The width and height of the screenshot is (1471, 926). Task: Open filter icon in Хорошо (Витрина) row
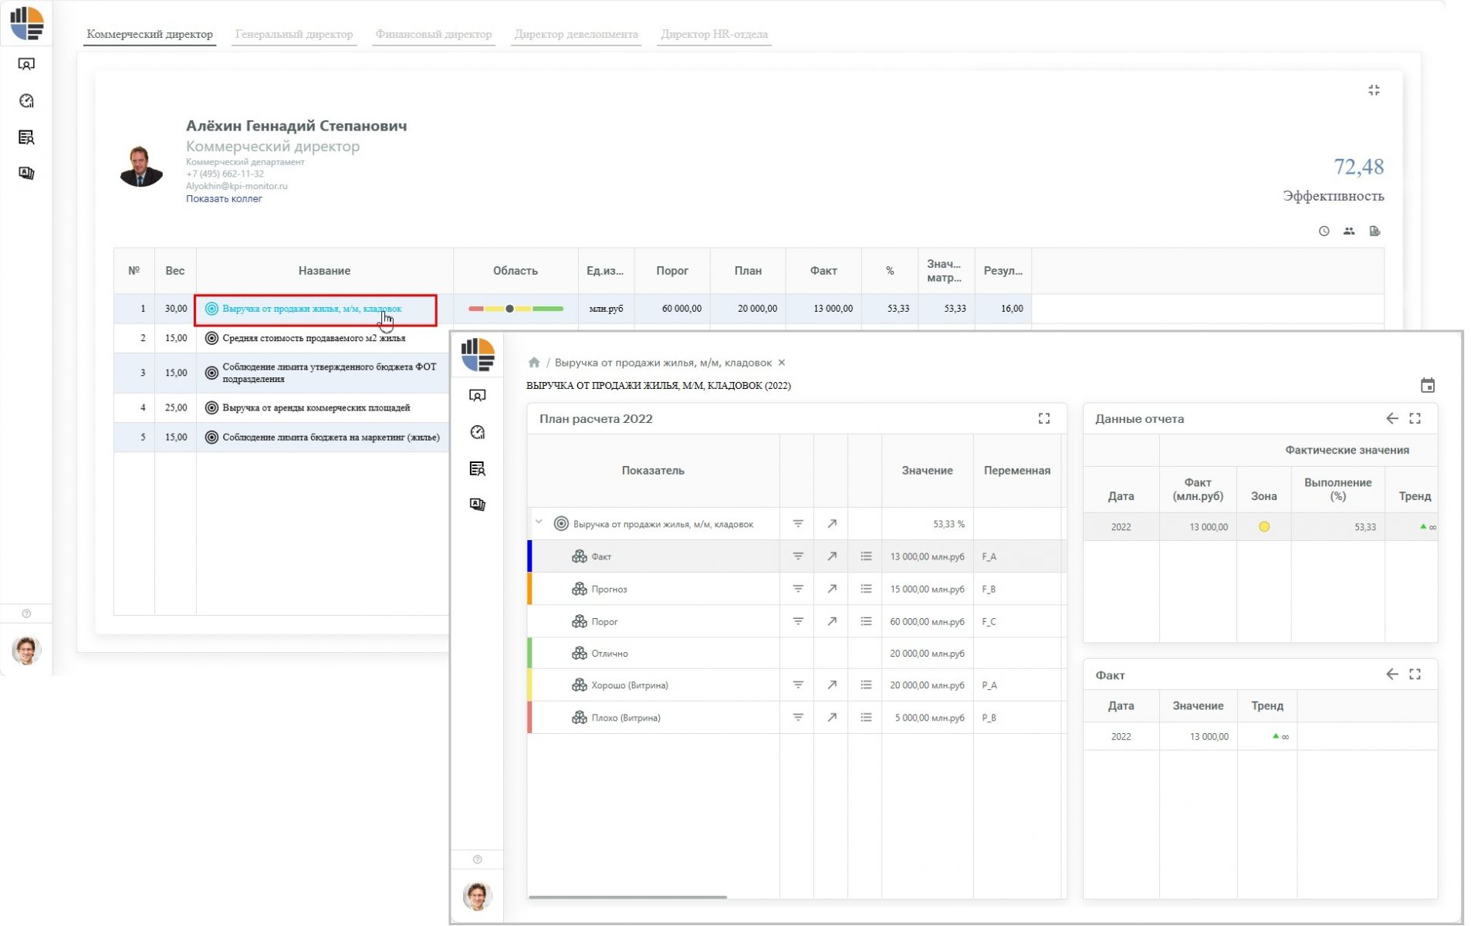coord(798,685)
